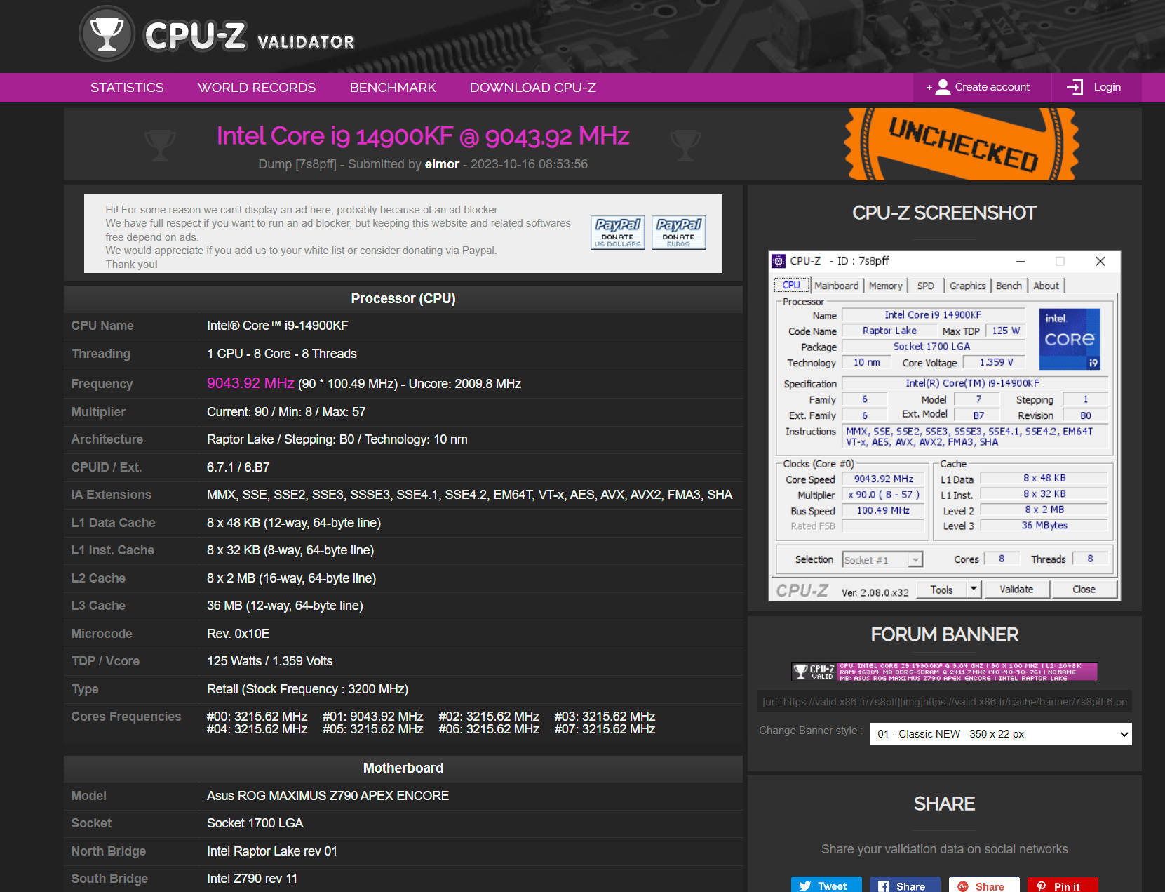Click the Close button in the CPU-Z screenshot
The width and height of the screenshot is (1165, 892).
[x=1084, y=589]
